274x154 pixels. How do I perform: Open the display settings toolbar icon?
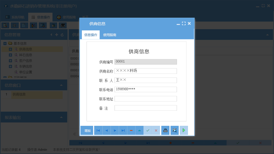[42, 25]
